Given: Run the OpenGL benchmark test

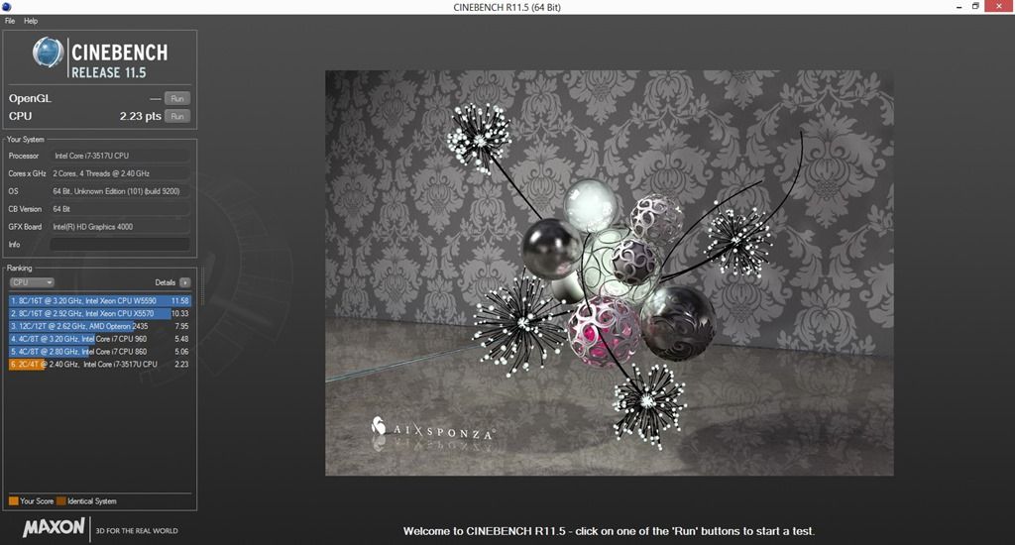Looking at the screenshot, I should [x=176, y=98].
